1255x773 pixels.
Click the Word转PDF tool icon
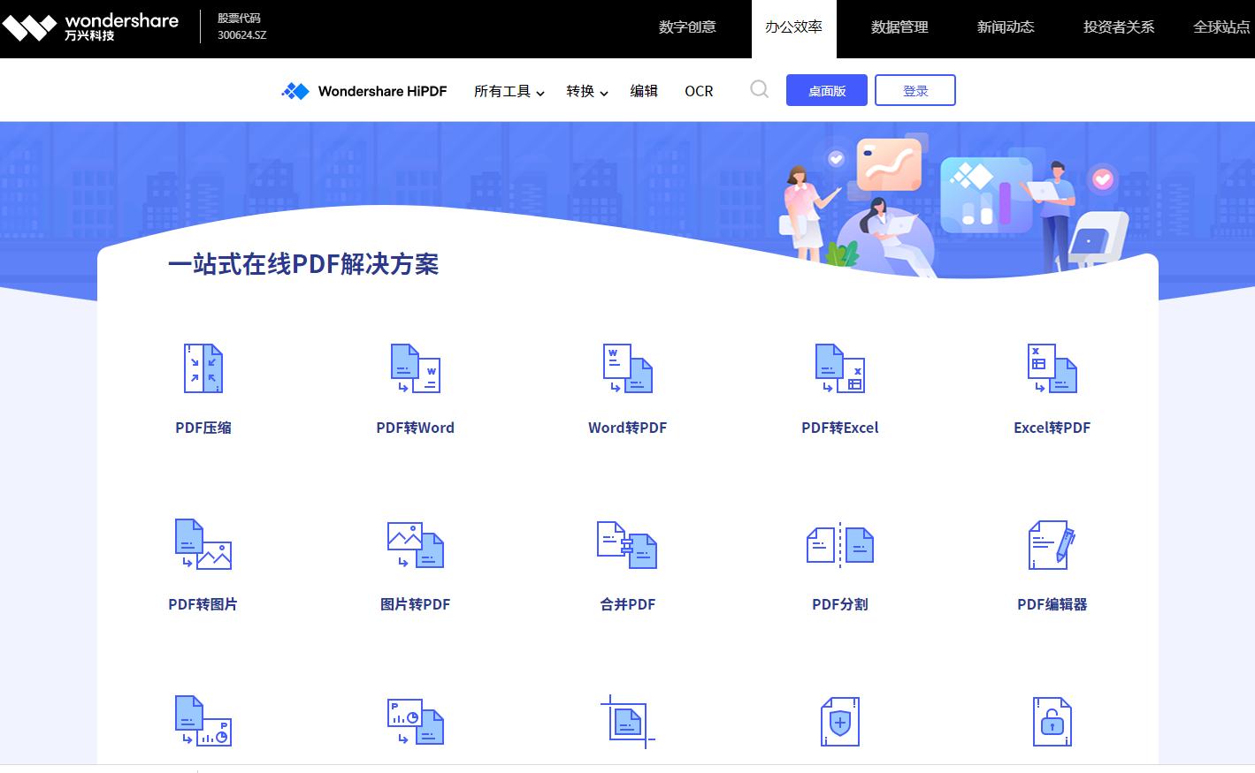[626, 368]
